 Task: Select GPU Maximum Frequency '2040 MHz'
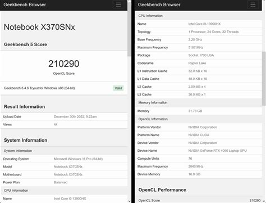pyautogui.click(x=196, y=166)
